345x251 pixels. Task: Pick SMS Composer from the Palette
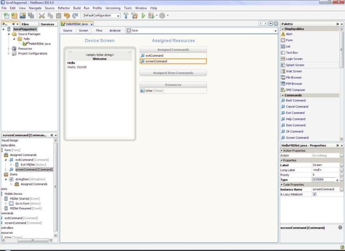[x=295, y=90]
